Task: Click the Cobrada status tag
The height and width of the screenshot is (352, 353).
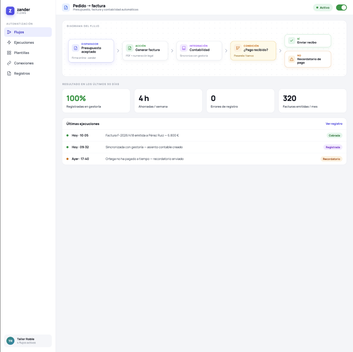Action: coord(334,136)
